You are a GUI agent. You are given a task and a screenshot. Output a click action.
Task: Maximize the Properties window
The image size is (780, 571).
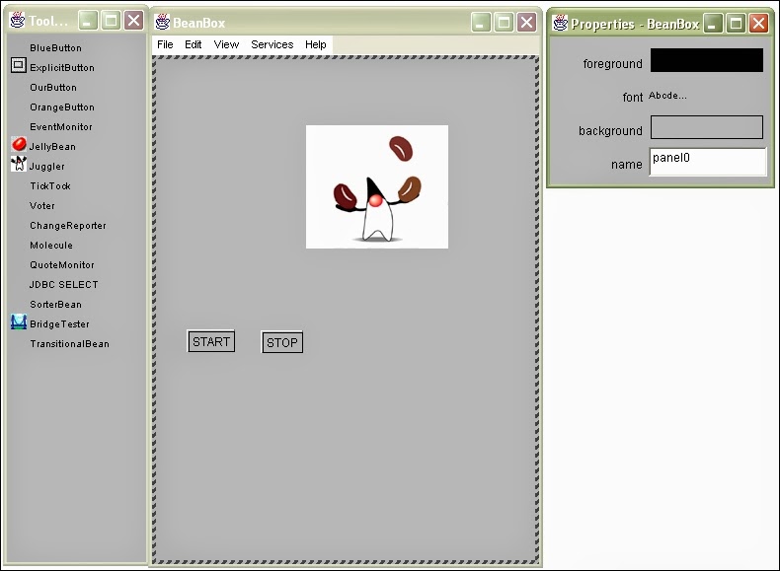point(736,24)
